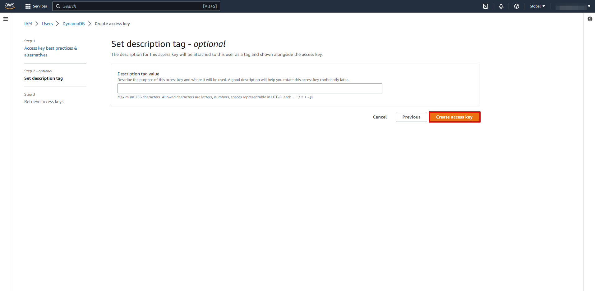
Task: Focus the top search bar
Action: tap(136, 6)
